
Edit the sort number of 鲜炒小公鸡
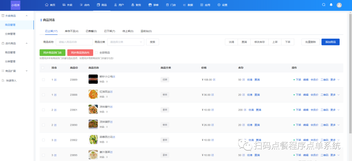click(x=55, y=80)
